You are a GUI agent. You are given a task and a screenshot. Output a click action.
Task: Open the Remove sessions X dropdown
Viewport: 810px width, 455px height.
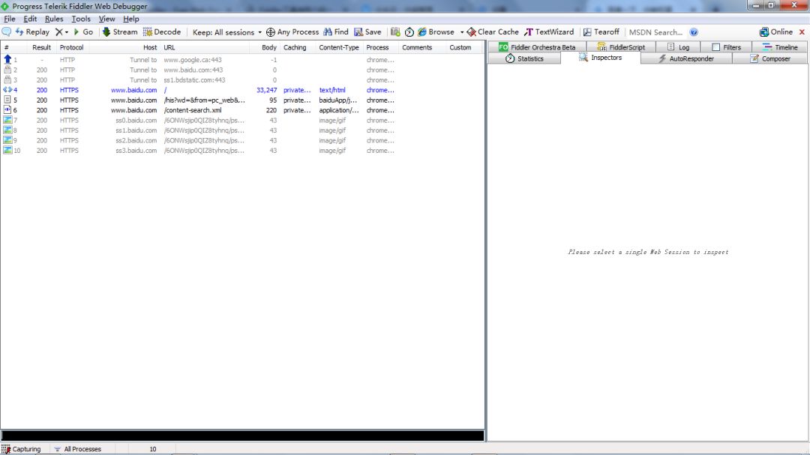pos(62,32)
